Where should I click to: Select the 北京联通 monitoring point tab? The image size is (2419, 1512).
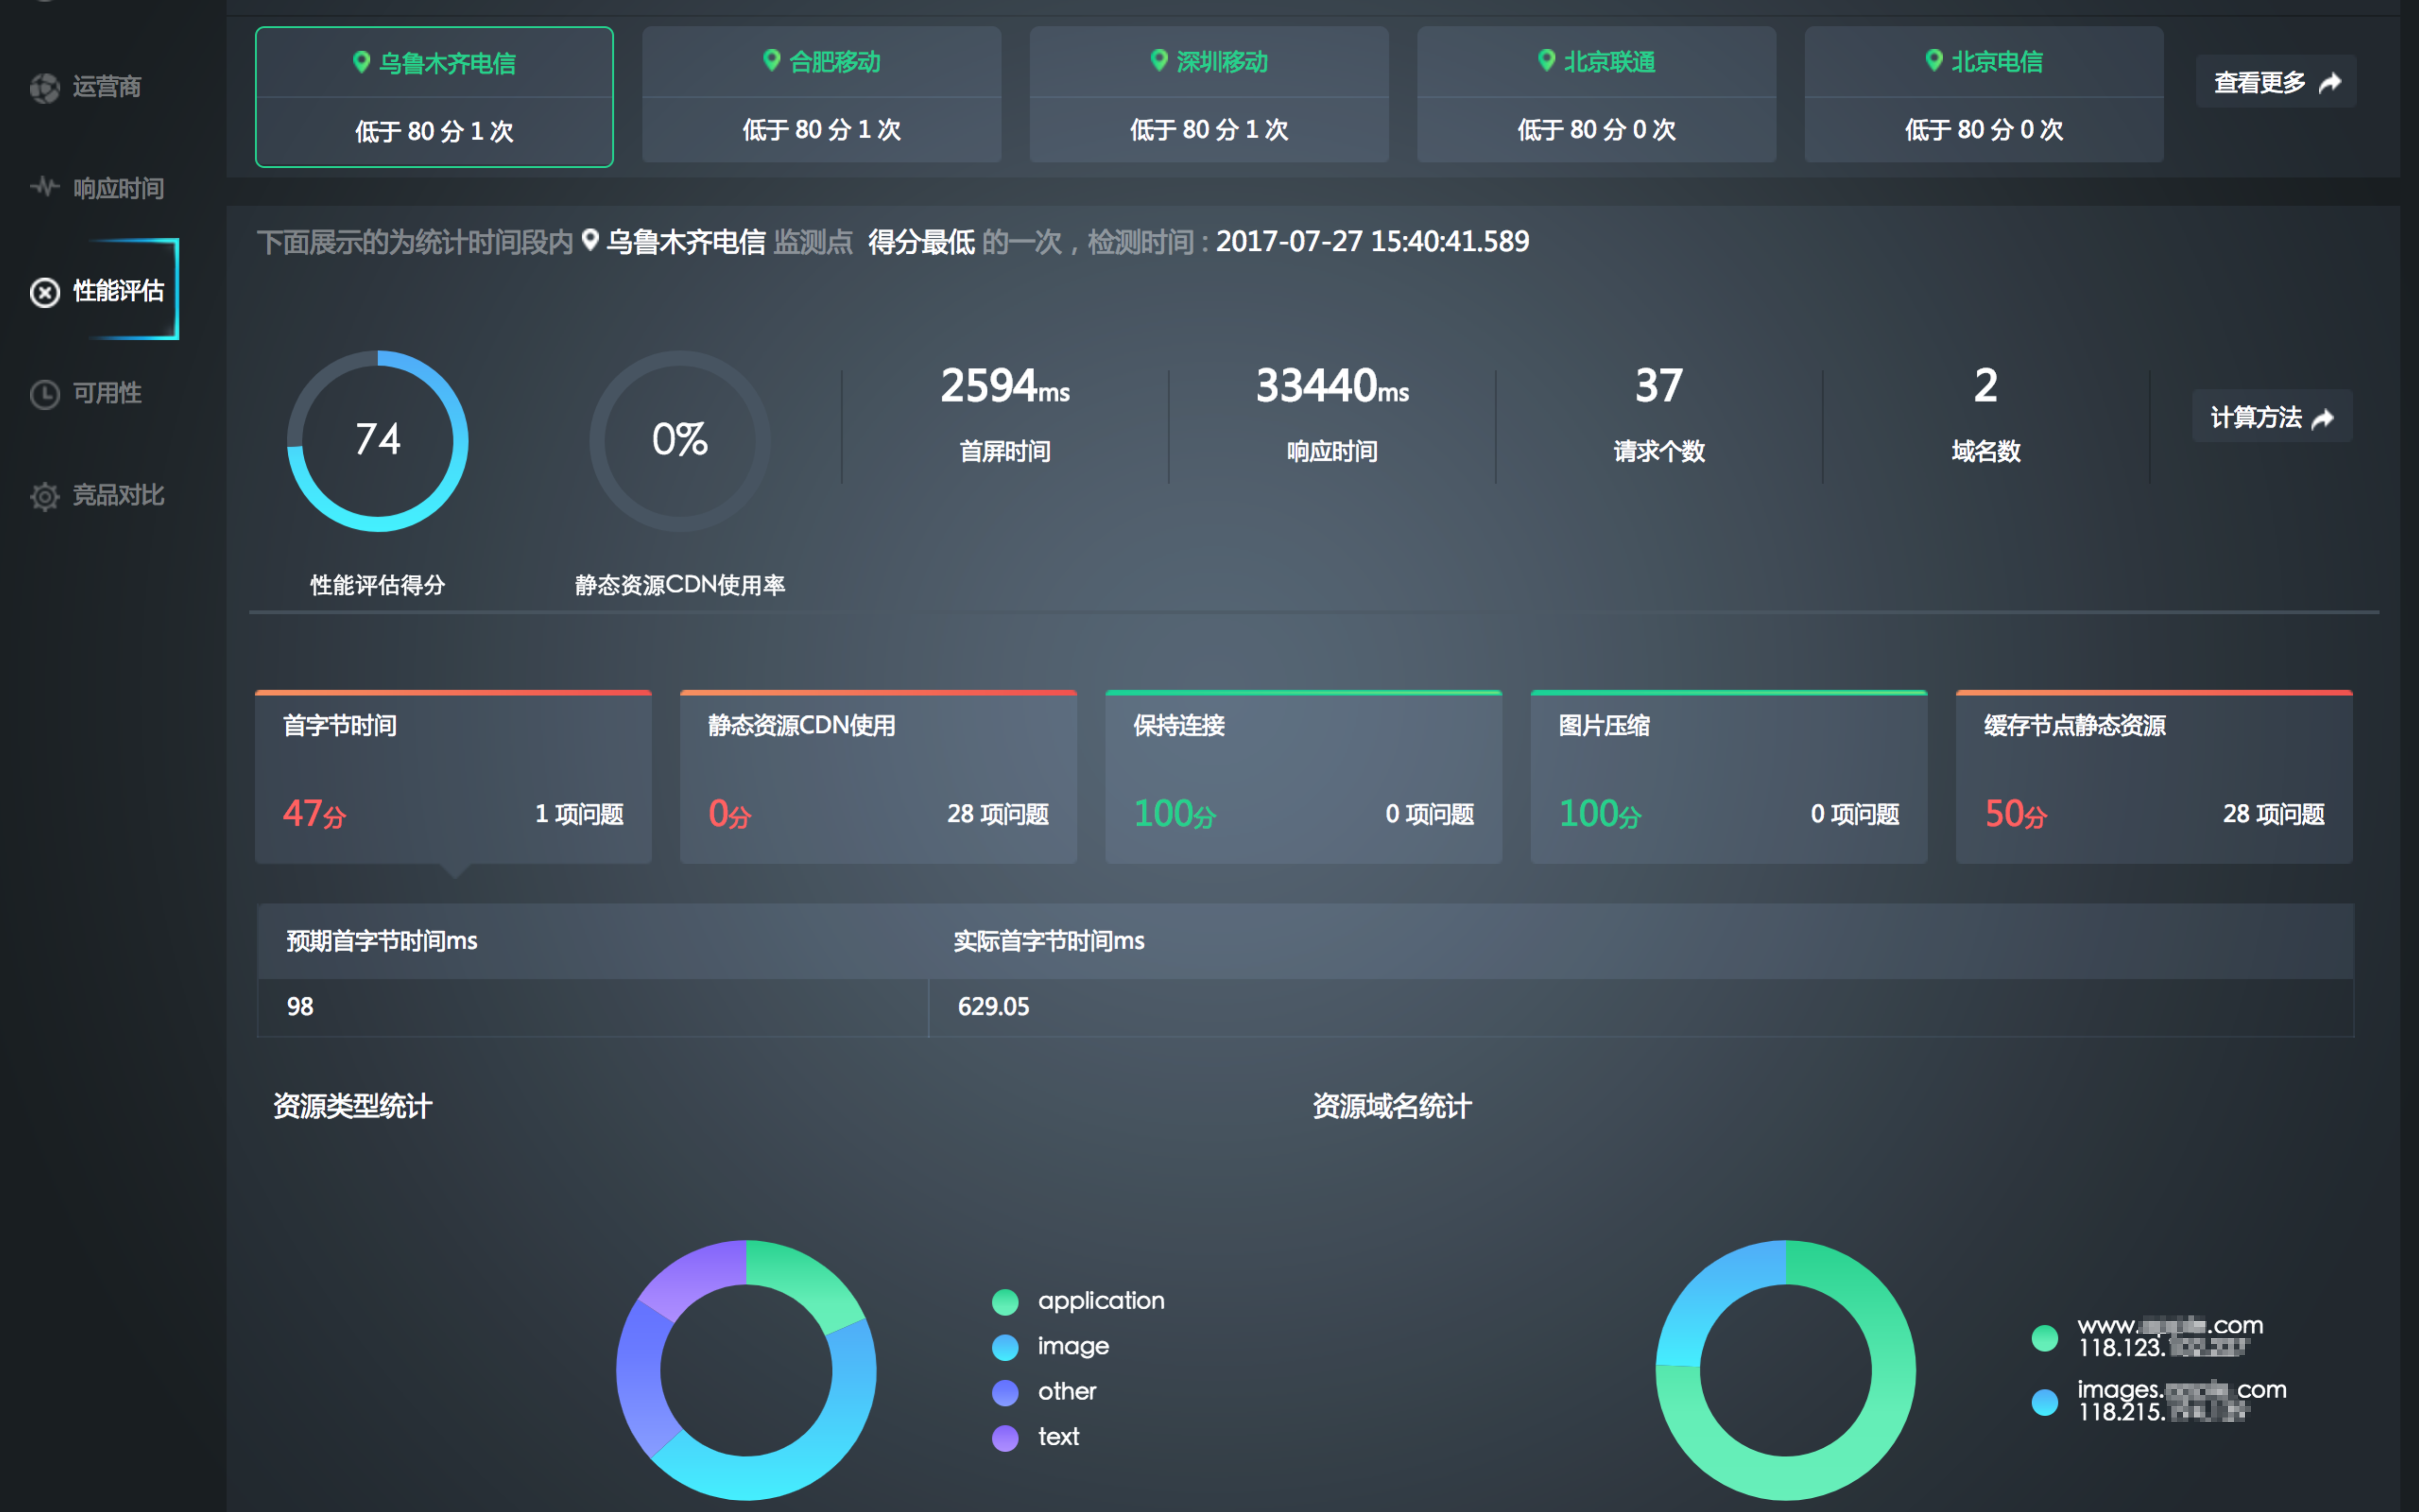pyautogui.click(x=1596, y=95)
